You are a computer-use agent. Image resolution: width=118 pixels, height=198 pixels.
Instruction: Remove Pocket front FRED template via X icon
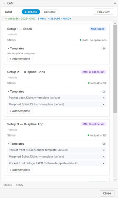point(104,150)
